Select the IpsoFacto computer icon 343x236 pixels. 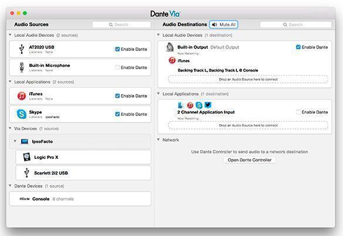click(x=24, y=141)
